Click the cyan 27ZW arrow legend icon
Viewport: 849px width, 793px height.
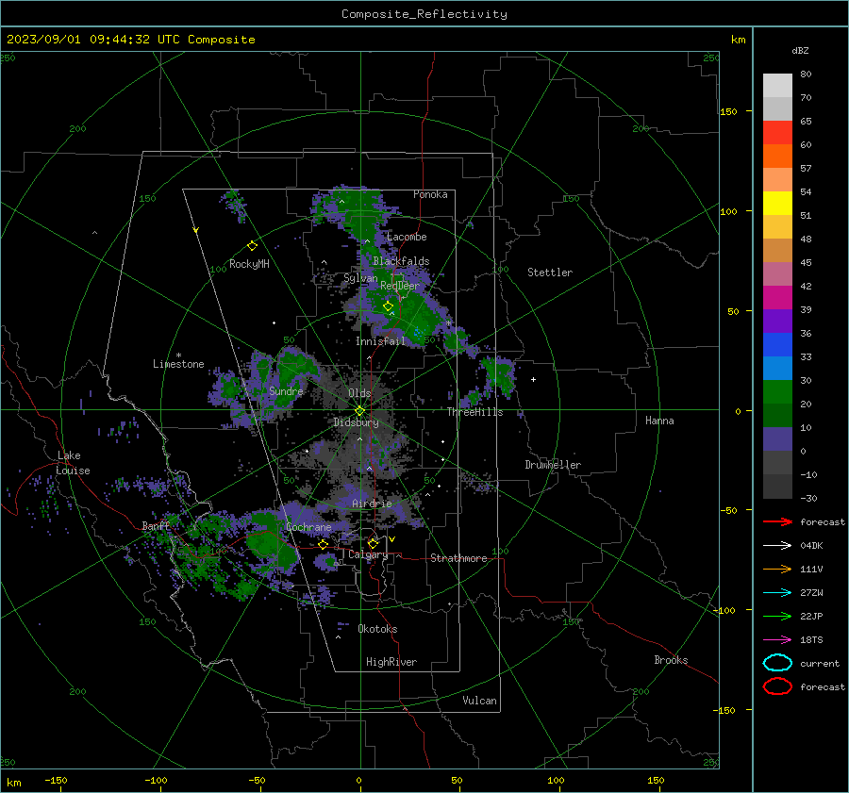(777, 593)
